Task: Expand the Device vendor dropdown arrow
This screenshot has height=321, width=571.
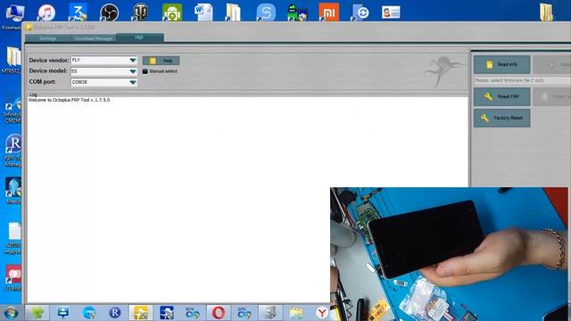Action: tap(133, 61)
